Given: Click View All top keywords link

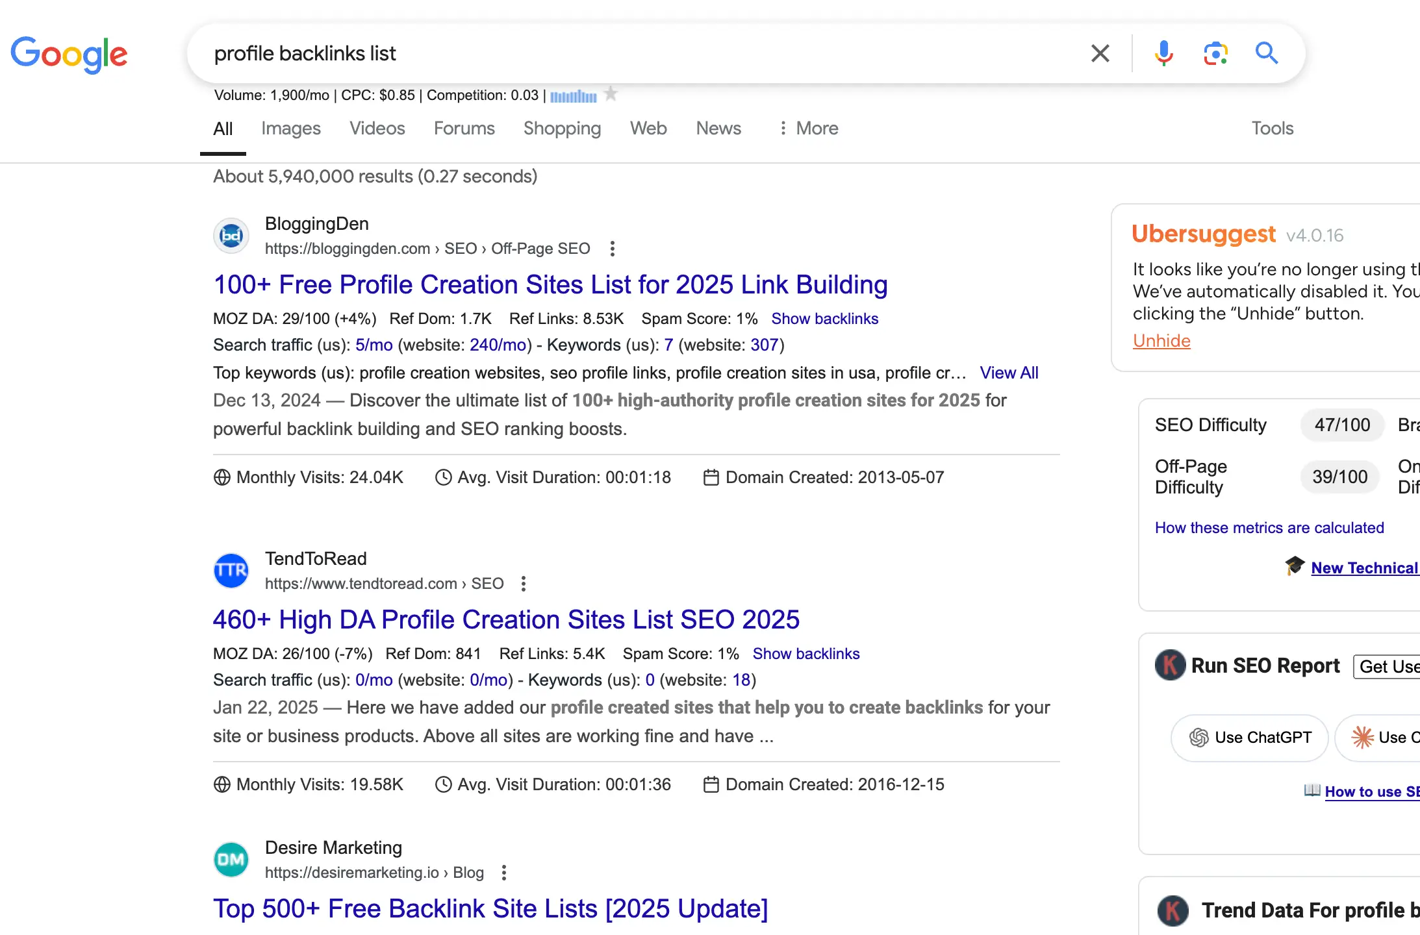Looking at the screenshot, I should (1009, 373).
